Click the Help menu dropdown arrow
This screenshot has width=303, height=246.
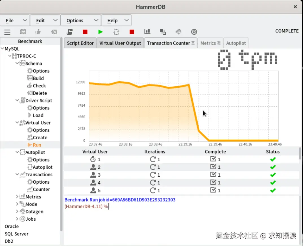127,20
